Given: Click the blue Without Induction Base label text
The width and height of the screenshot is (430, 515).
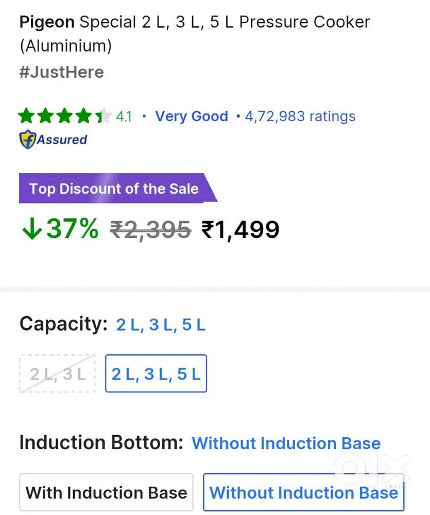Looking at the screenshot, I should tap(286, 443).
